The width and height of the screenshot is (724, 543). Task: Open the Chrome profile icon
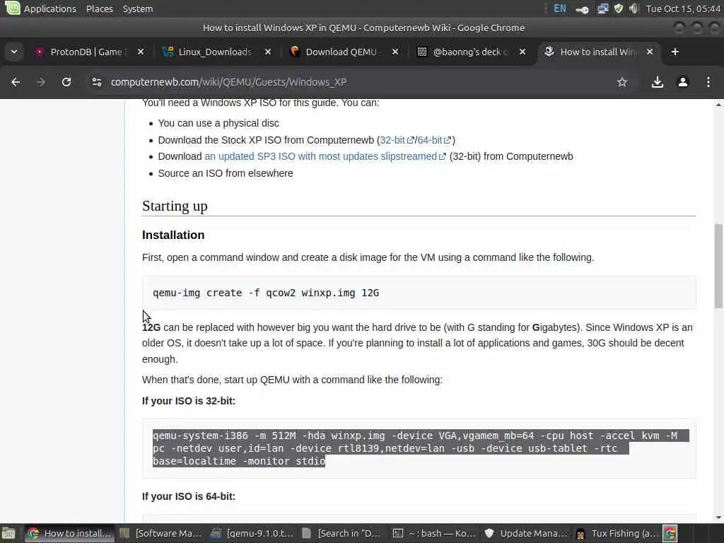[x=683, y=82]
